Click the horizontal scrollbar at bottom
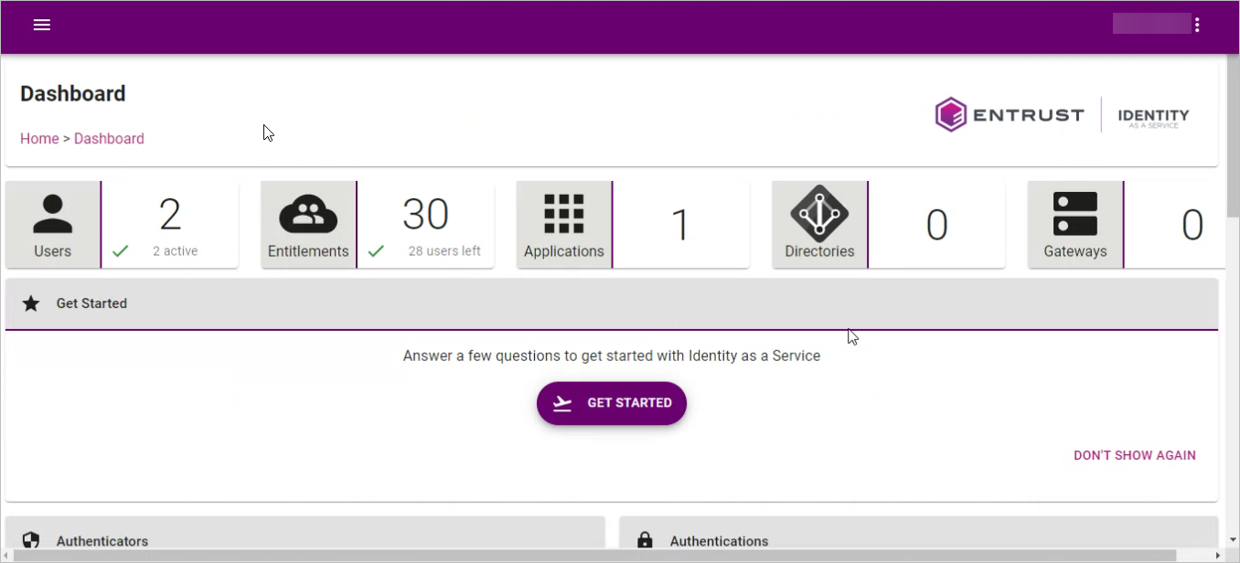The width and height of the screenshot is (1240, 563). pyautogui.click(x=594, y=556)
